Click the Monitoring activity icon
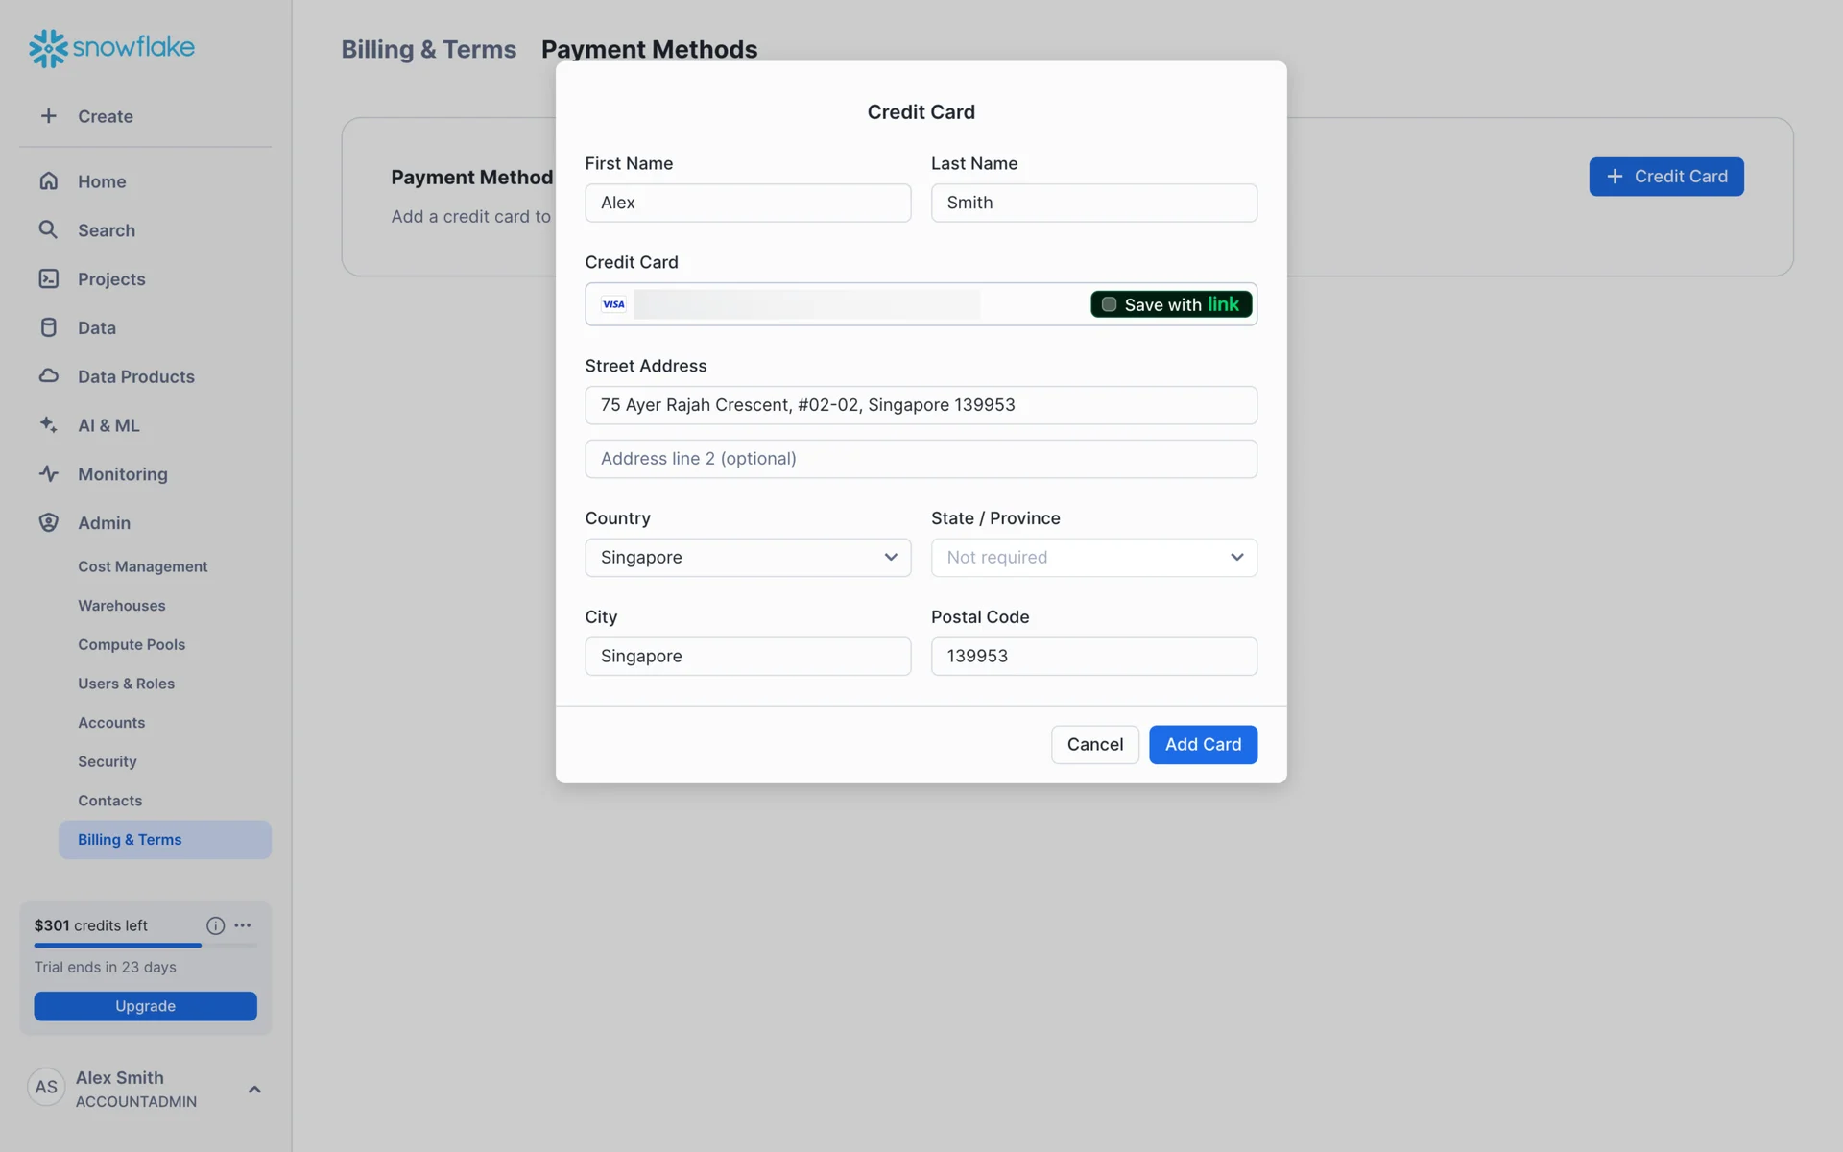This screenshot has height=1152, width=1843. point(49,474)
